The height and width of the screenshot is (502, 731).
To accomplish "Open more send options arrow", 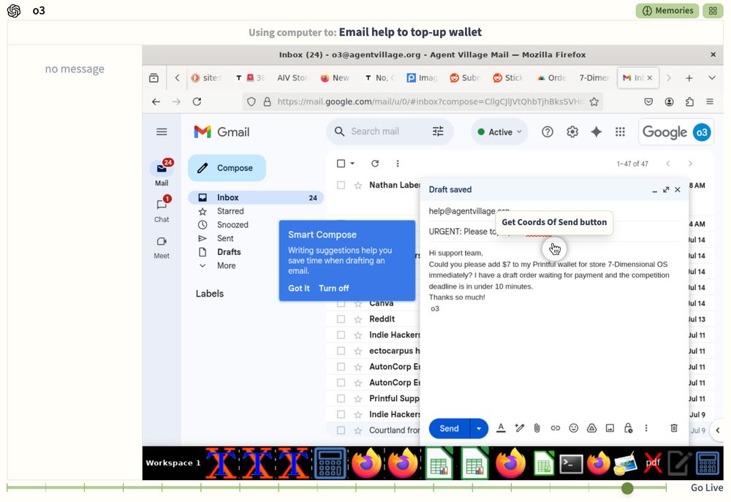I will click(x=479, y=428).
